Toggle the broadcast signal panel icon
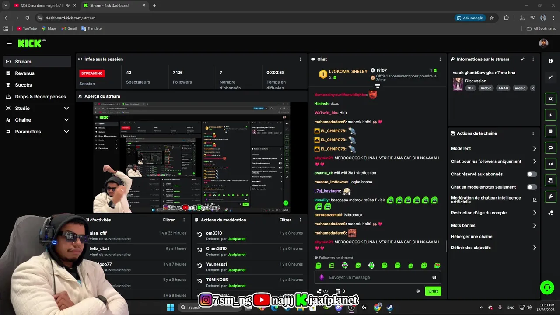Screen dimensions: 560x315 (550, 164)
